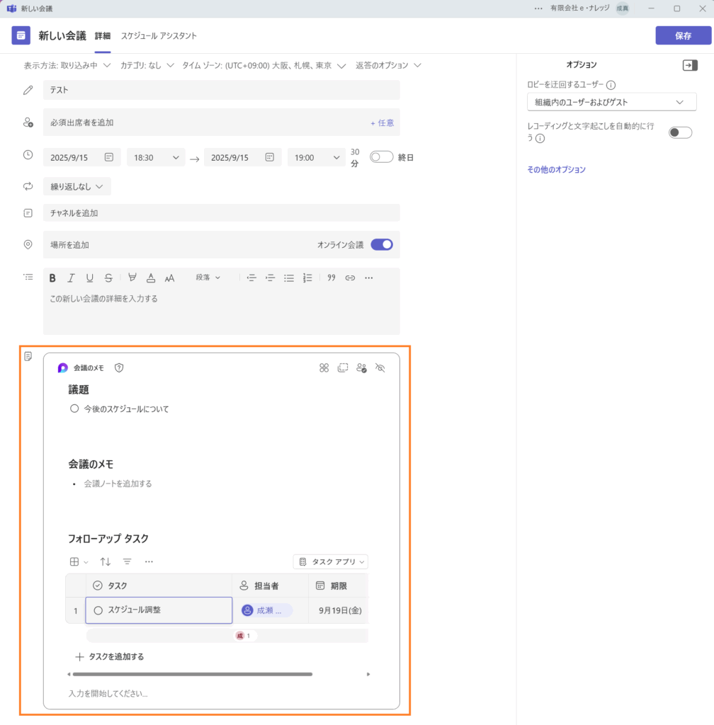Click the horizontal scrollbar under task table
The image size is (714, 725).
pyautogui.click(x=192, y=675)
